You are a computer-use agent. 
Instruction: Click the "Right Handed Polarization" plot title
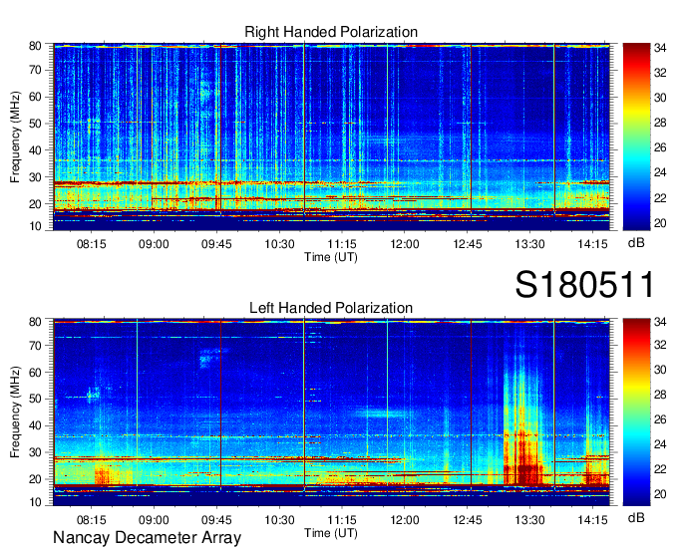coord(331,32)
